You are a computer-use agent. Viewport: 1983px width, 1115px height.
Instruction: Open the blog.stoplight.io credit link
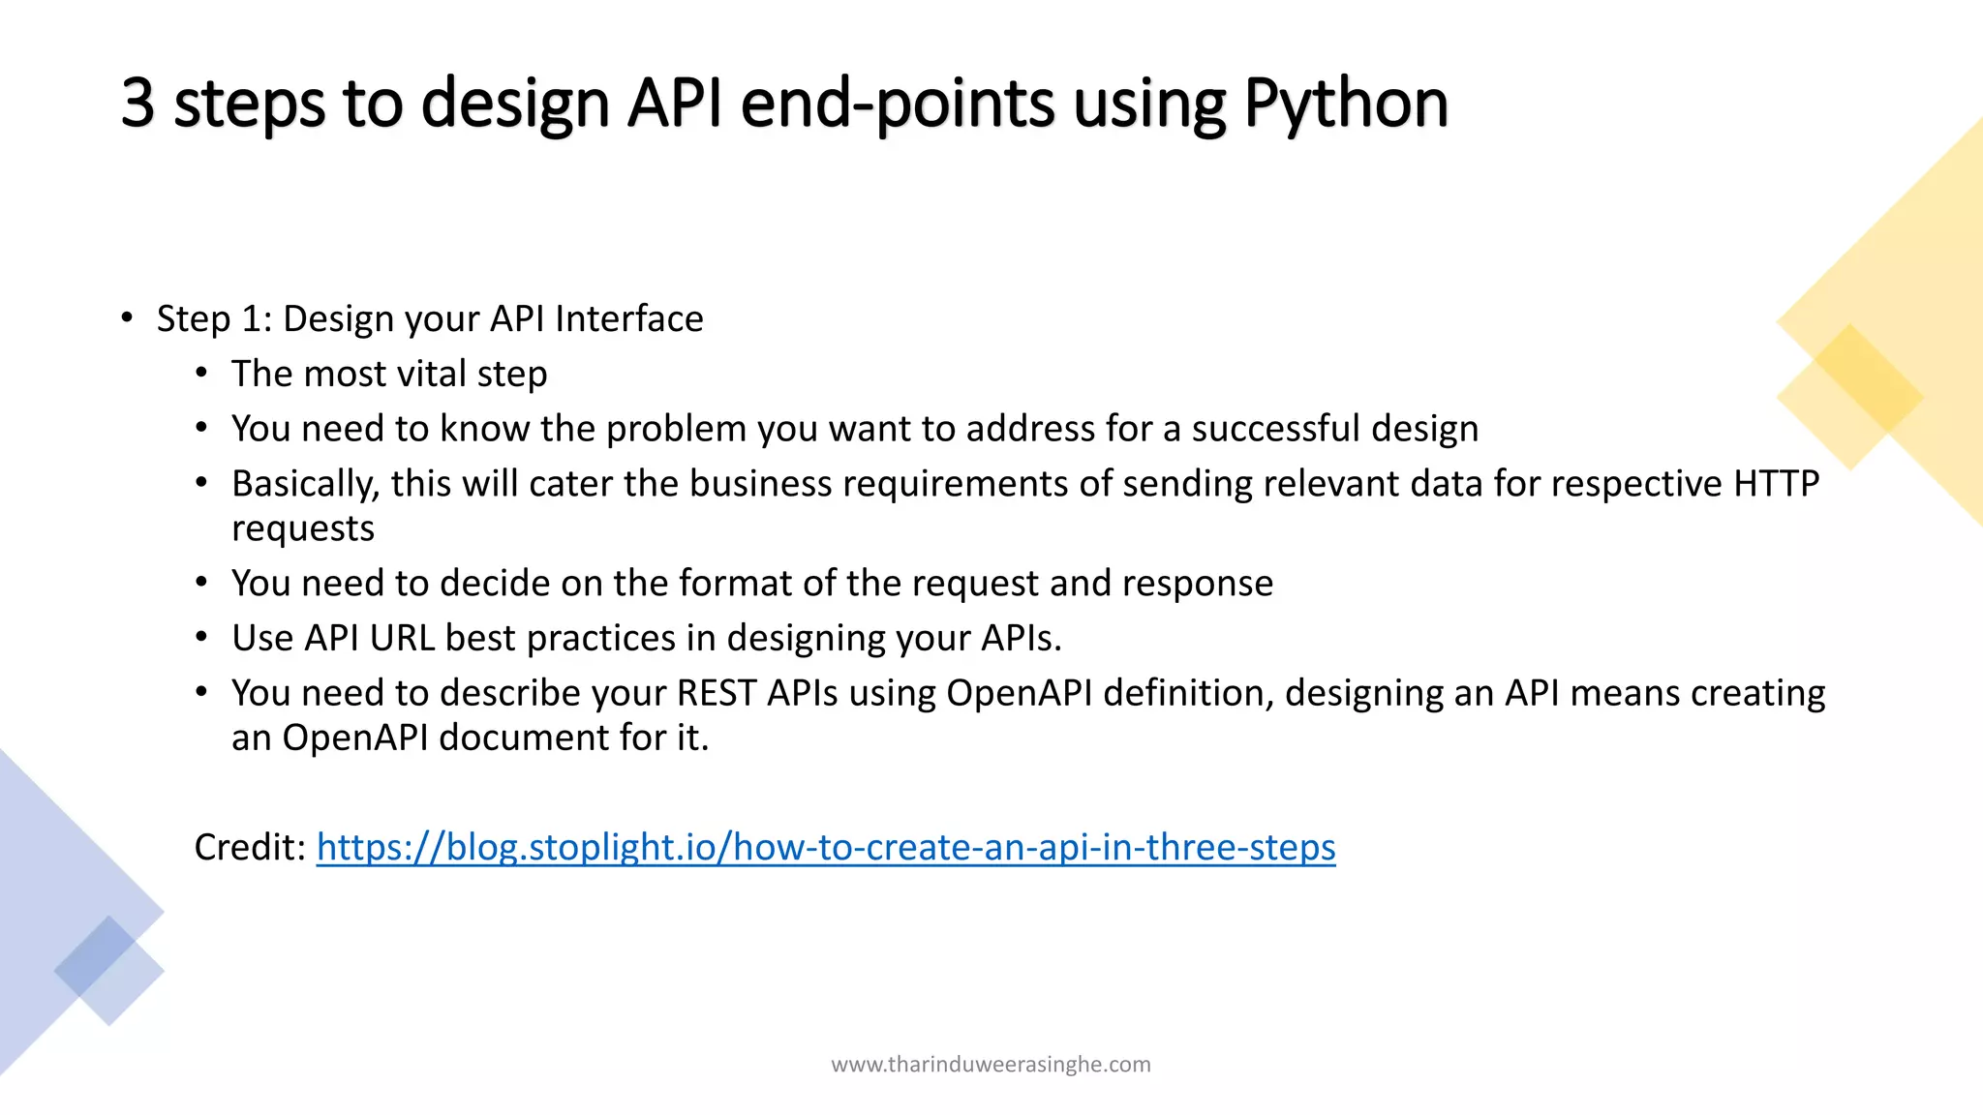click(825, 847)
